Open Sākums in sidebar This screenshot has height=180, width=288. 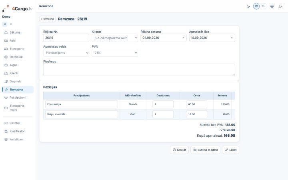pos(18,32)
